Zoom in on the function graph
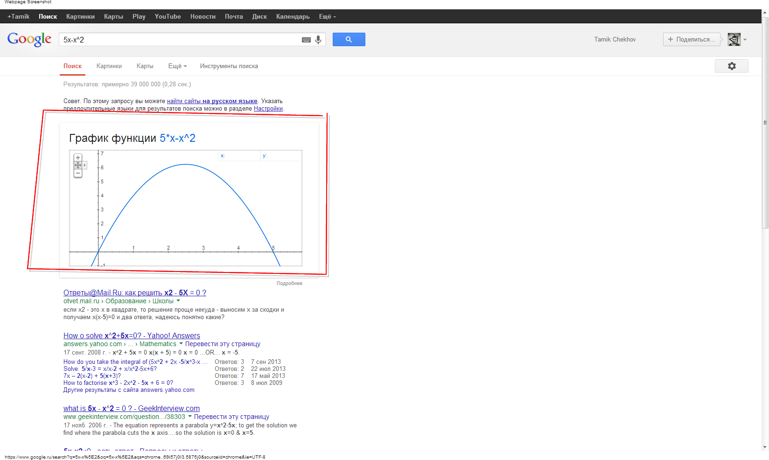This screenshot has height=460, width=769. tap(78, 158)
